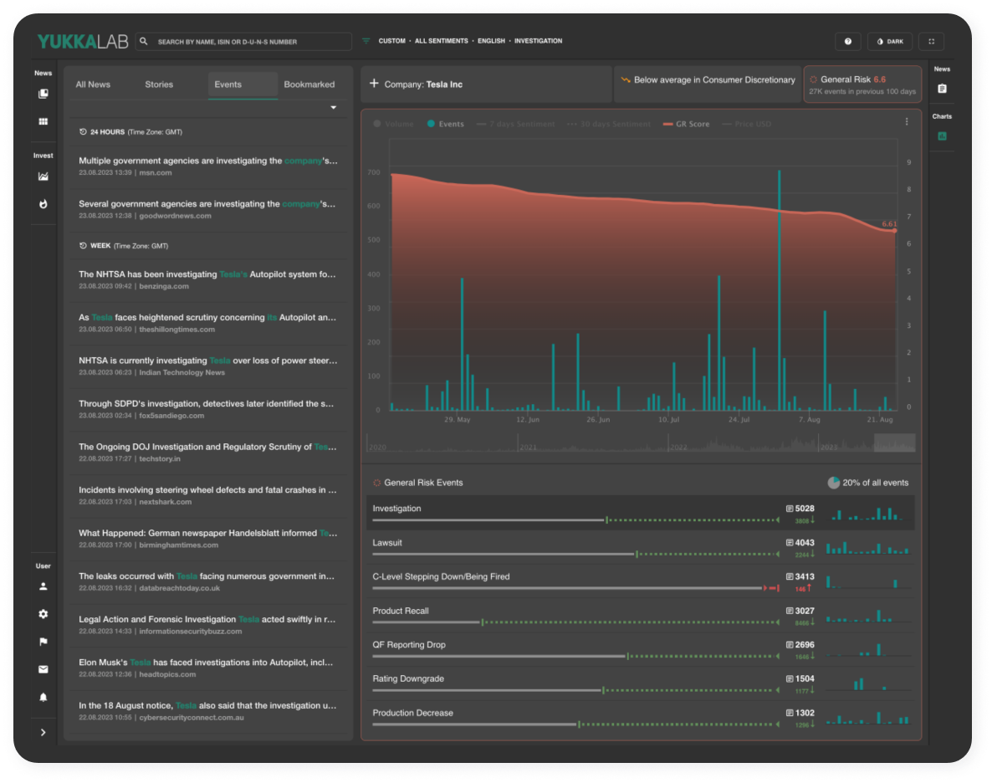Screen dimensions: 992x783
Task: Click the YUKKALAB logo
Action: pyautogui.click(x=82, y=42)
